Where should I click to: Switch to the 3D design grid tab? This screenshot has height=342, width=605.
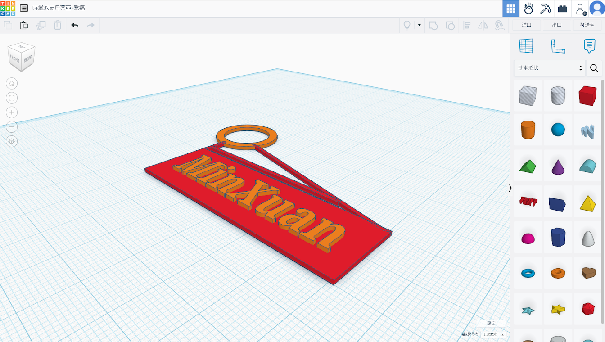(x=510, y=9)
